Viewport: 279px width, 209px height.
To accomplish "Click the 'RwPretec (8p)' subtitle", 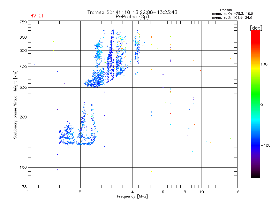I will [132, 17].
